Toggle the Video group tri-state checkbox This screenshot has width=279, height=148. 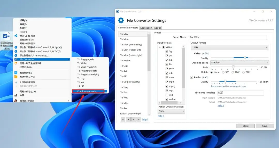pyautogui.click(x=164, y=47)
